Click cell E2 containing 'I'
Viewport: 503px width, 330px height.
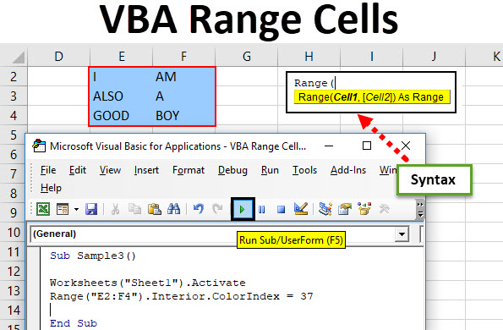pos(121,77)
